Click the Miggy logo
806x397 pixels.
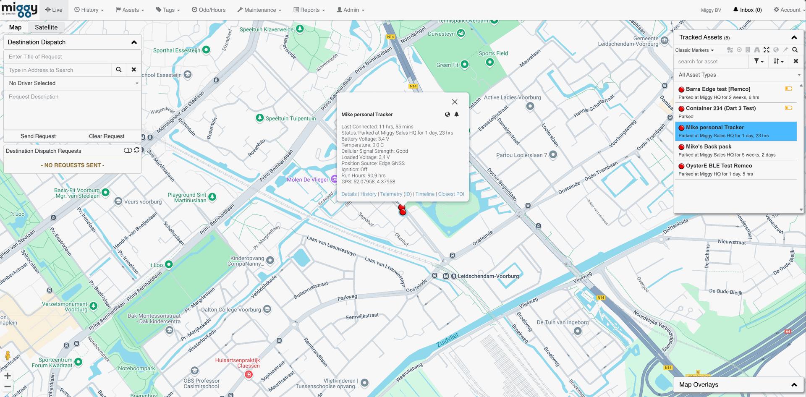pyautogui.click(x=19, y=9)
